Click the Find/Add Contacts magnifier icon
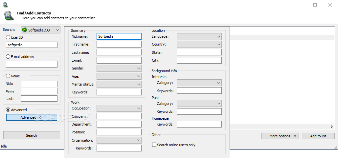The image size is (338, 158). coord(9,15)
